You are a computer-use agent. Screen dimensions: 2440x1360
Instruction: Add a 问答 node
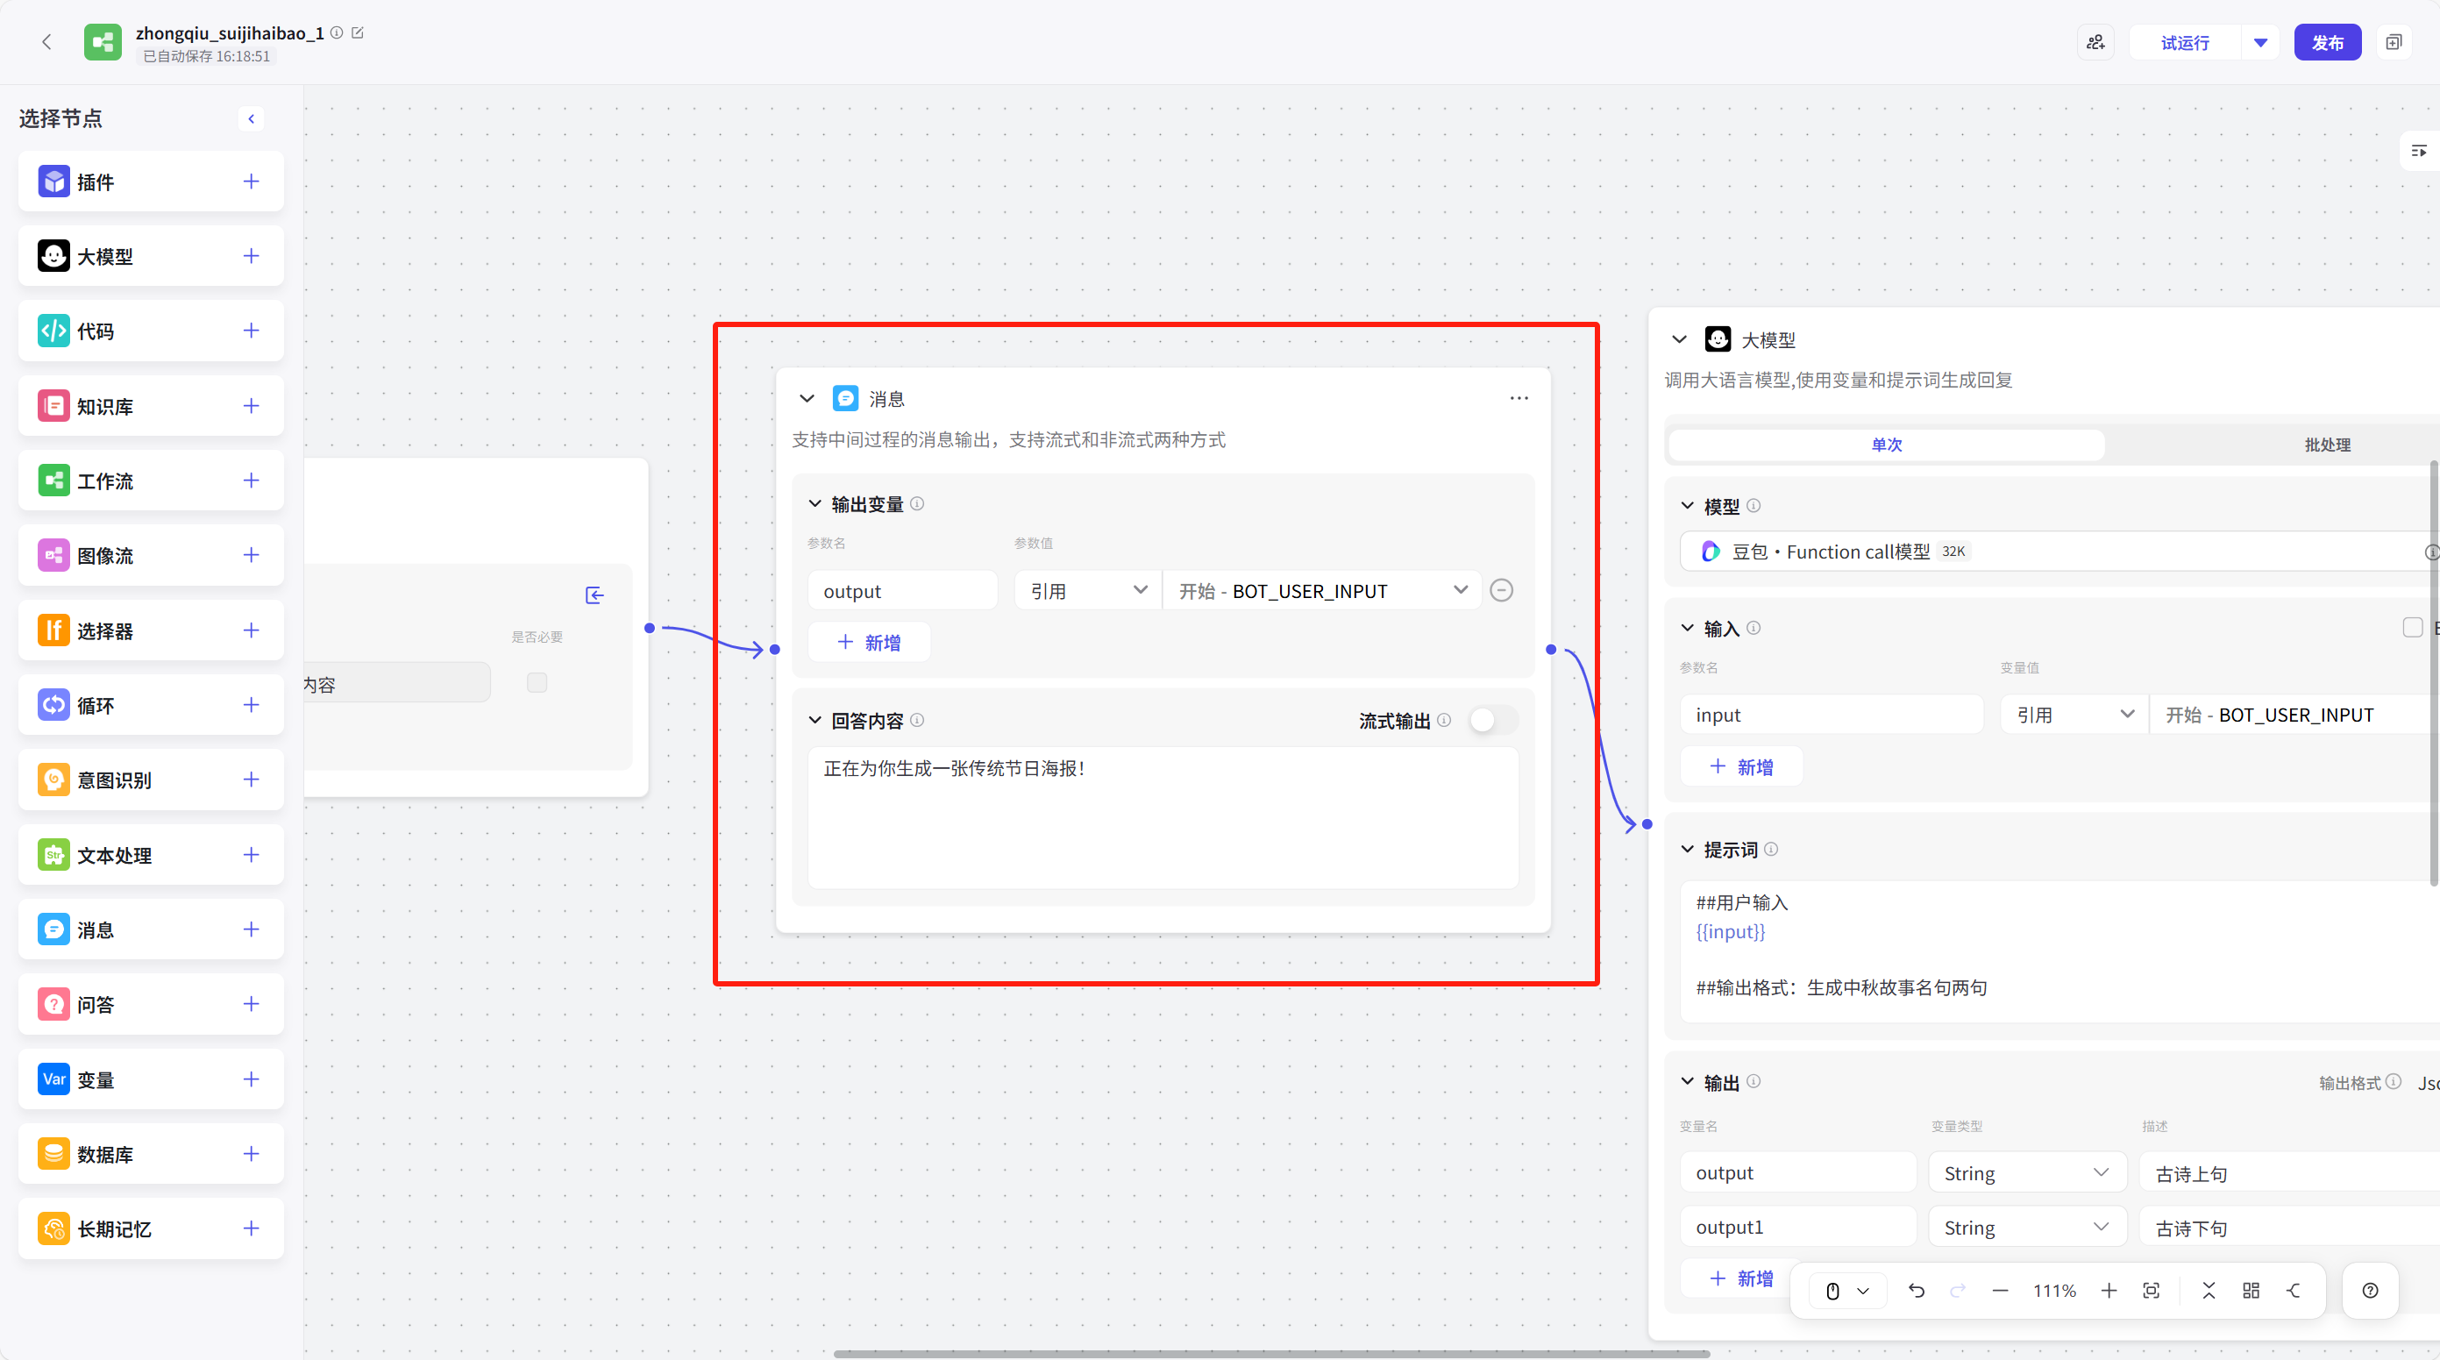click(x=251, y=1004)
